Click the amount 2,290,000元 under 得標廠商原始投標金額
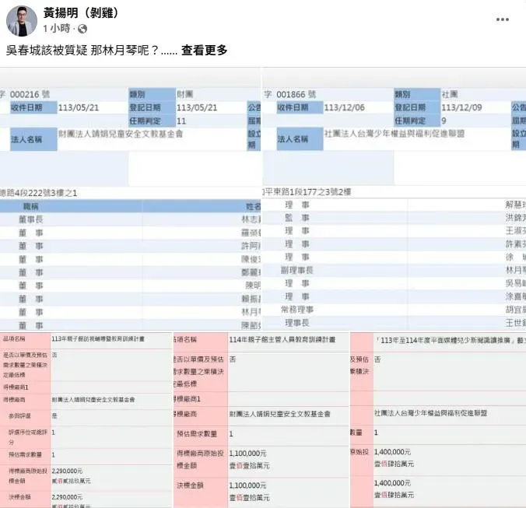The image size is (526, 508). click(67, 471)
